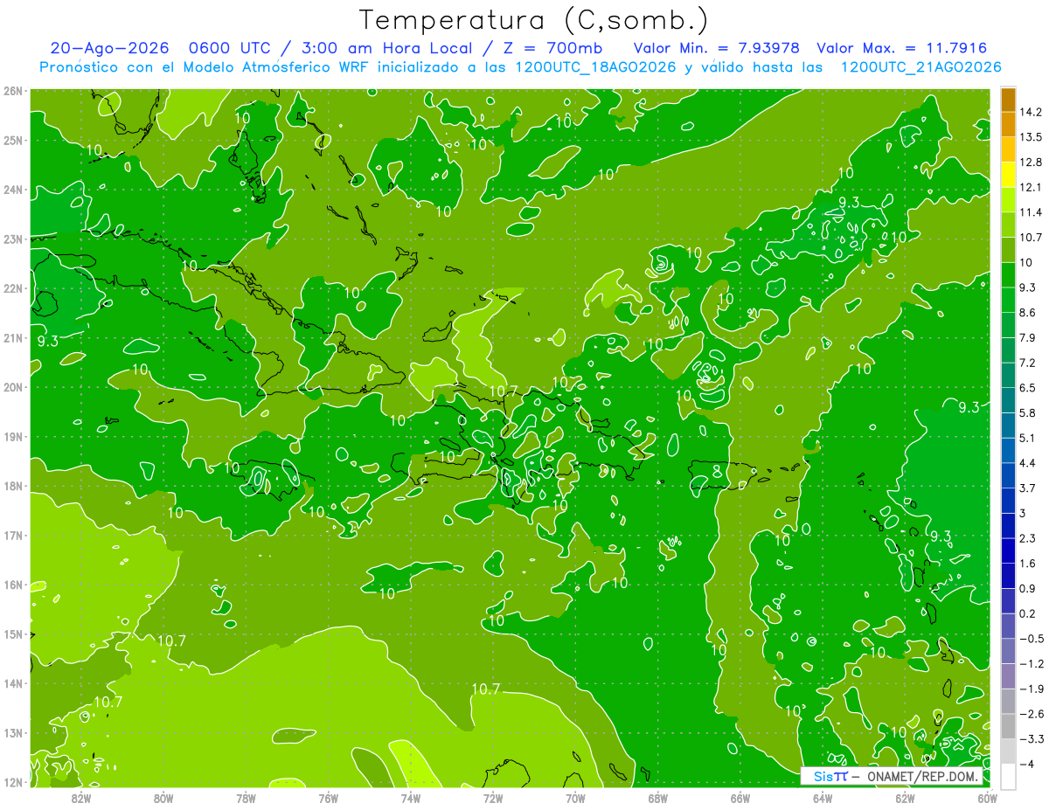Click the "-1.9" colorbar label
1049x810 pixels.
click(x=1031, y=689)
